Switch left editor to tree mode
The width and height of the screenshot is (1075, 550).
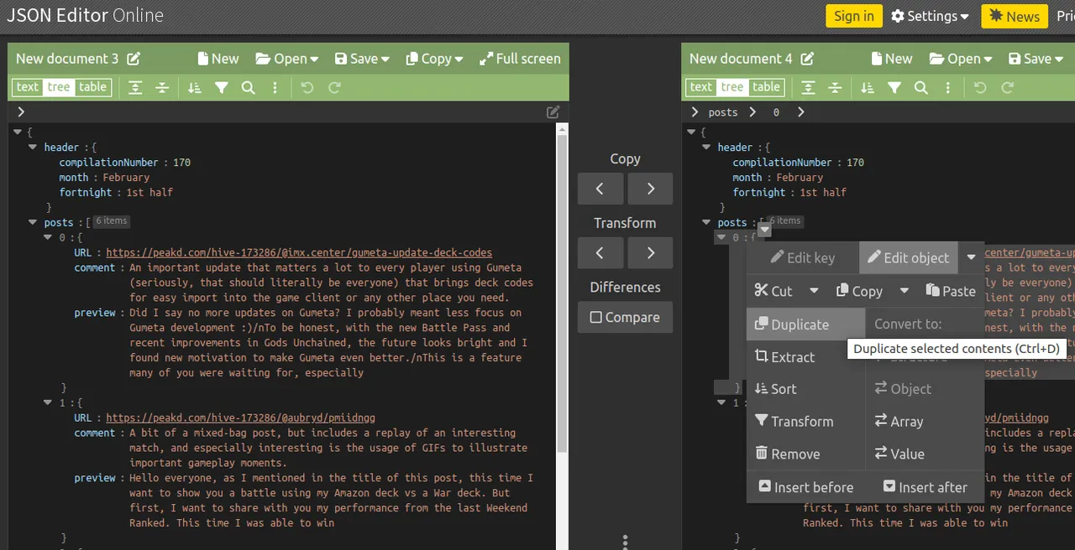click(x=59, y=87)
